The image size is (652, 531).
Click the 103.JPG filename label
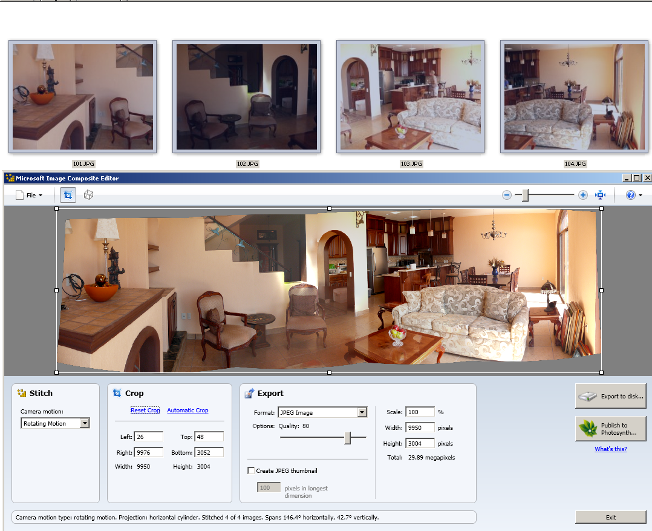coord(411,164)
